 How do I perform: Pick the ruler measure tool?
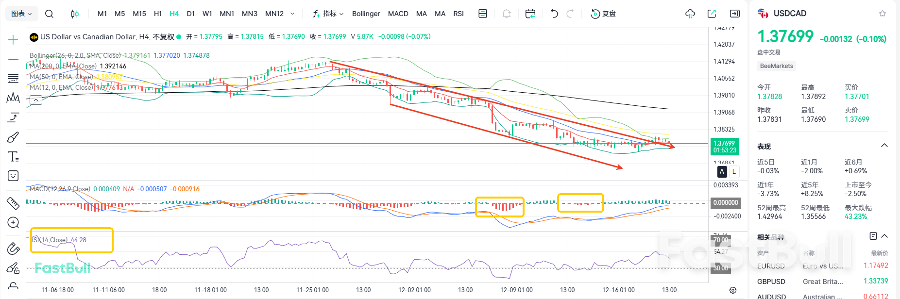click(13, 203)
